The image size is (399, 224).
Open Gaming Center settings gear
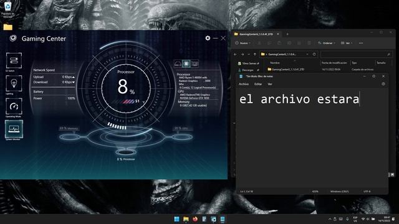(x=208, y=38)
